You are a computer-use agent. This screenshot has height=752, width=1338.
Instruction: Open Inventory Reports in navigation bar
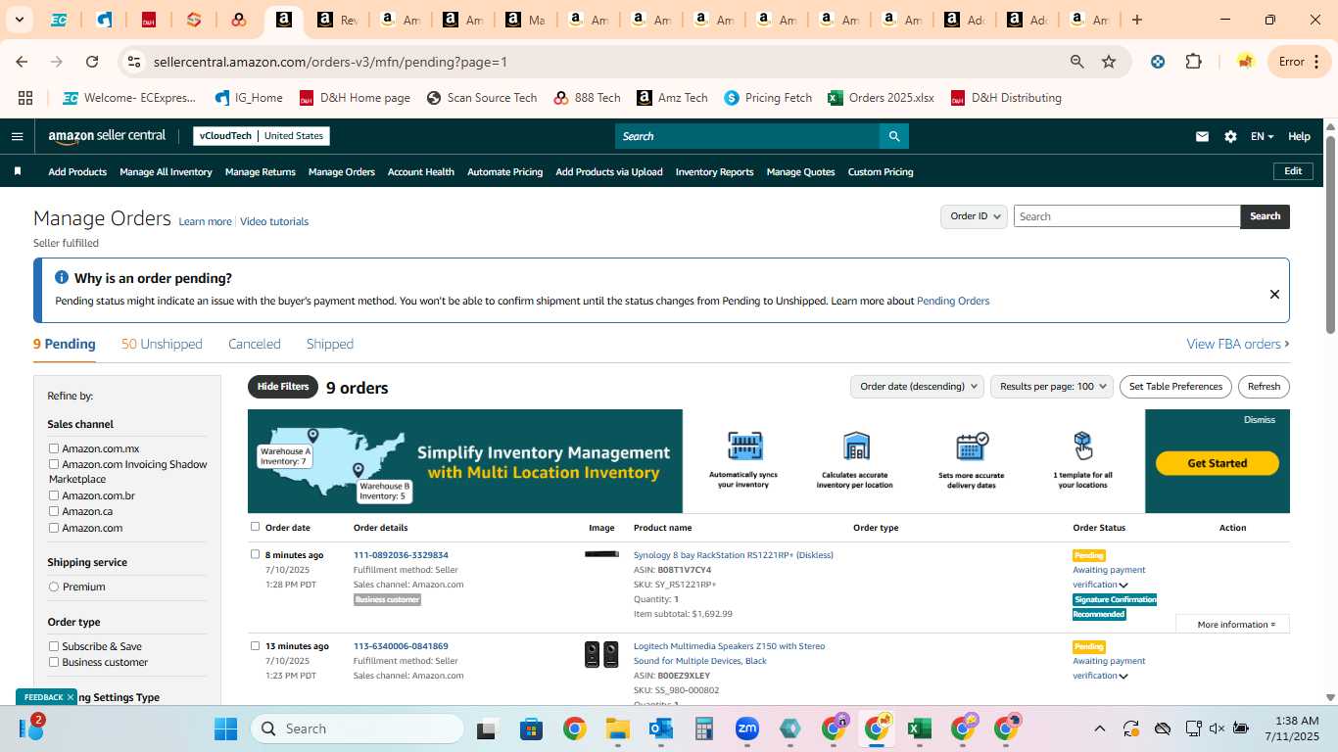pyautogui.click(x=715, y=172)
